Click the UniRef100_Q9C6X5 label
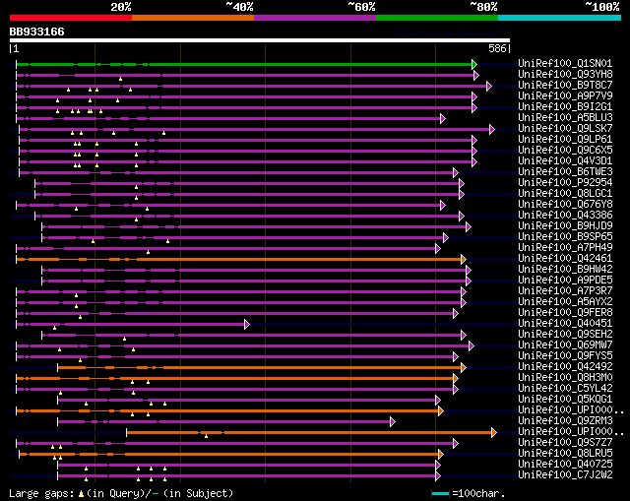The width and height of the screenshot is (630, 501). 565,151
